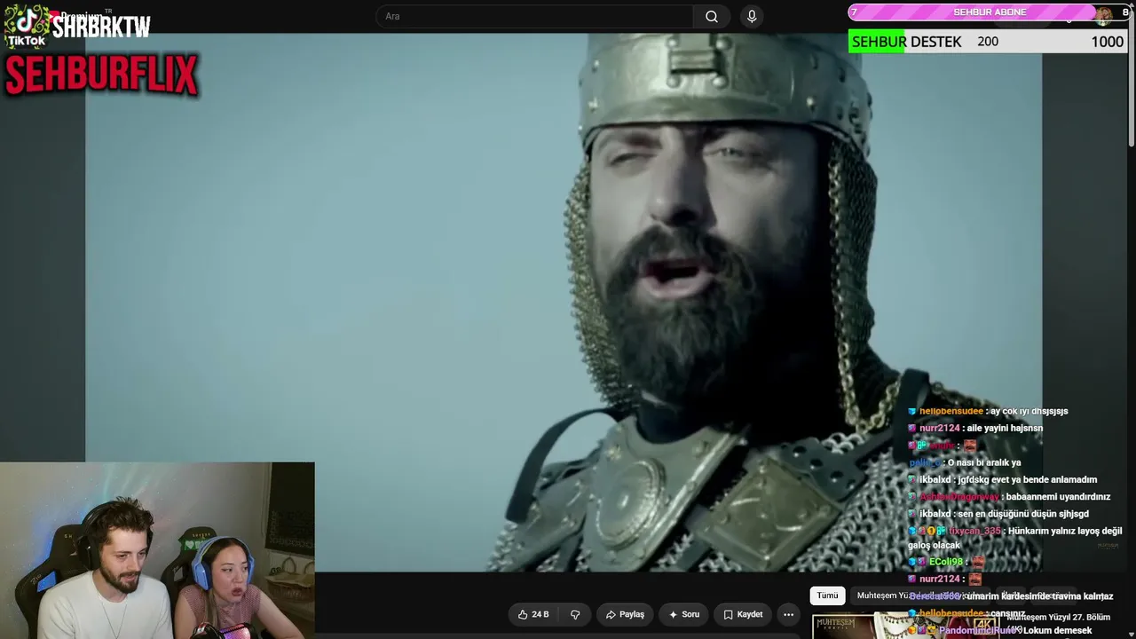Click the search magnifier button
This screenshot has width=1136, height=639.
712,17
